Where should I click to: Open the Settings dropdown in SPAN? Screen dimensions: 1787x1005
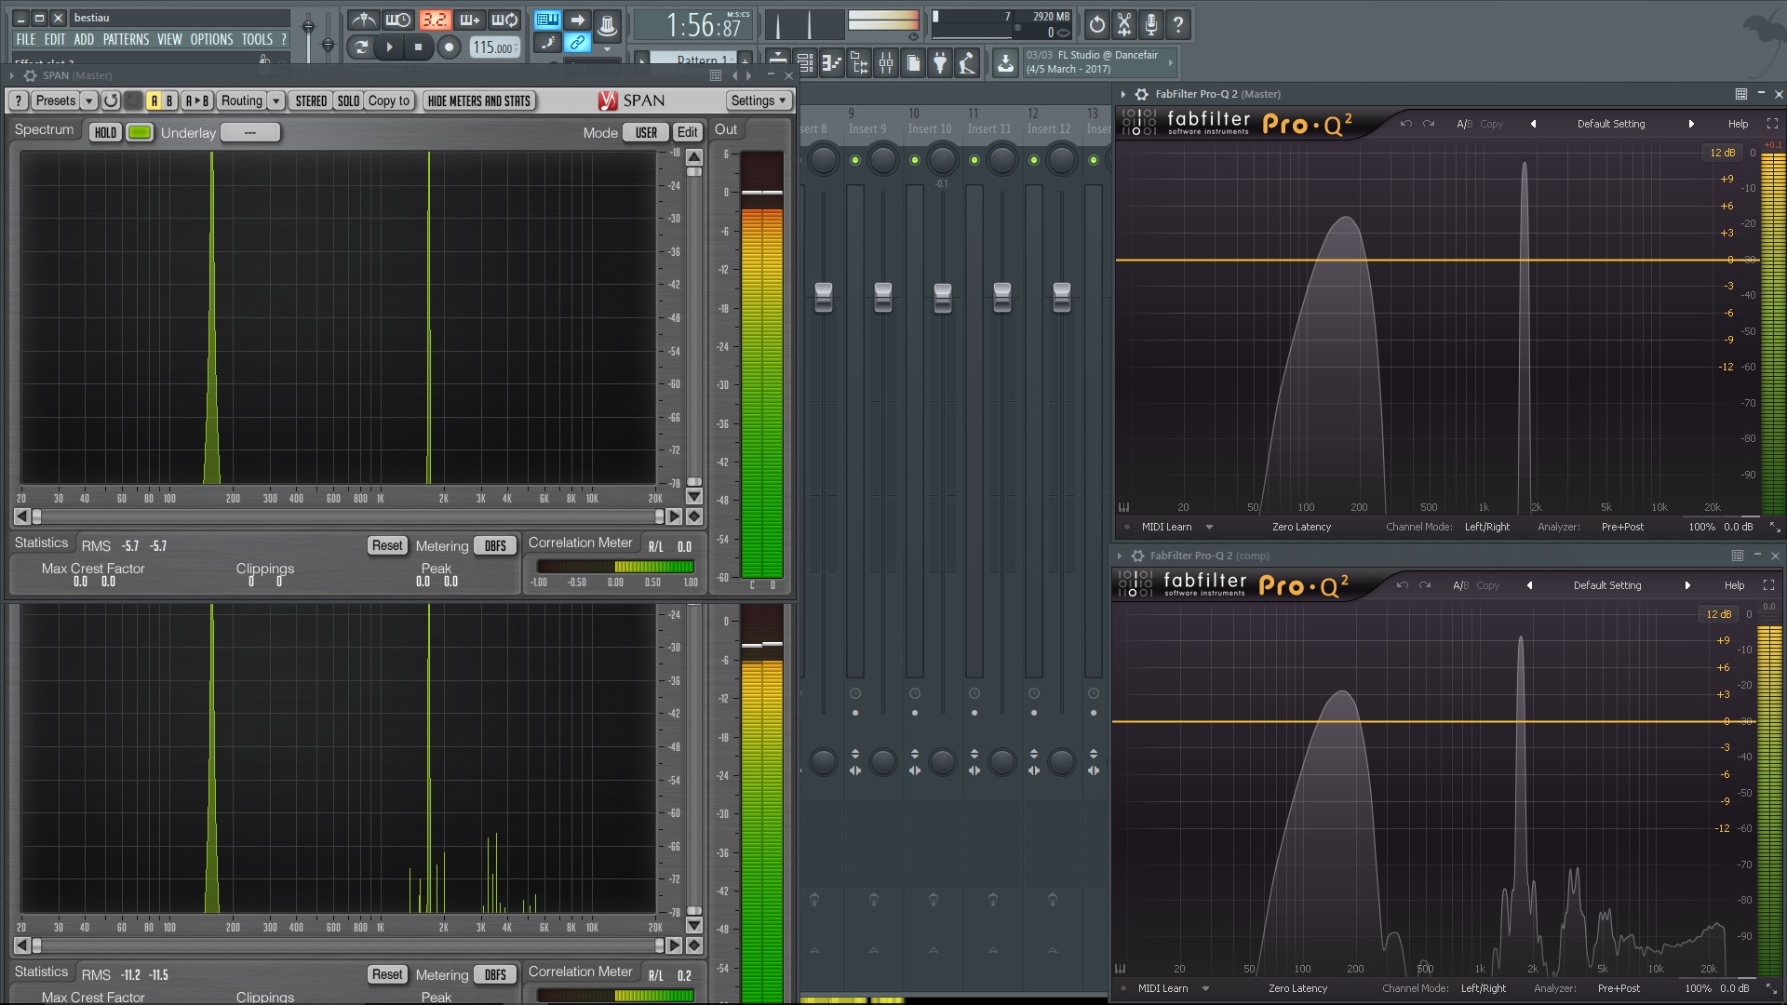pos(758,100)
